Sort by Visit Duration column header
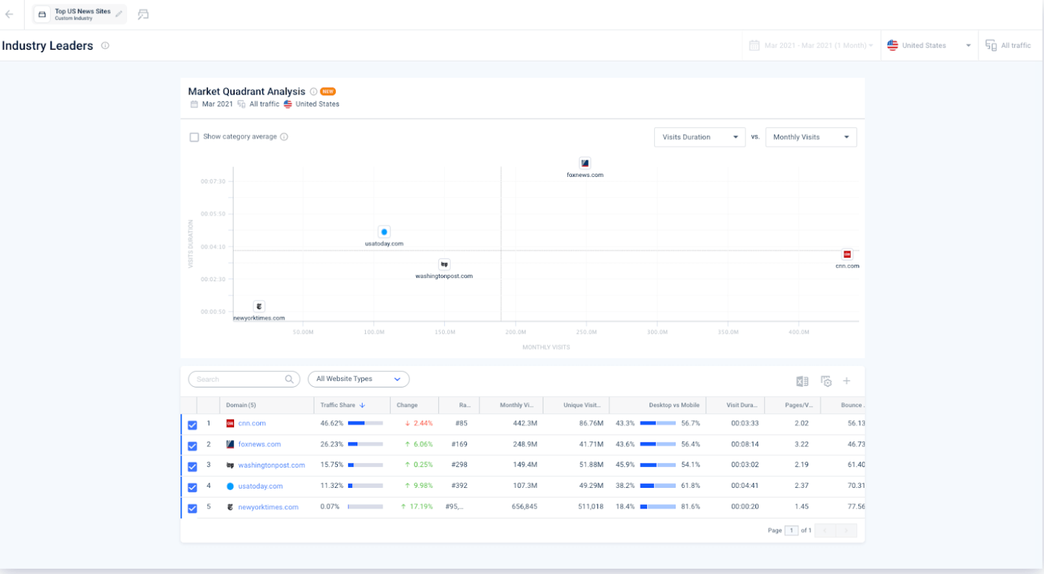Screen dimensions: 1044x574 pyautogui.click(x=735, y=405)
